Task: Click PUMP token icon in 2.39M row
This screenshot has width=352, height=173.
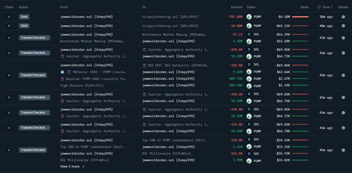Action: (x=249, y=41)
